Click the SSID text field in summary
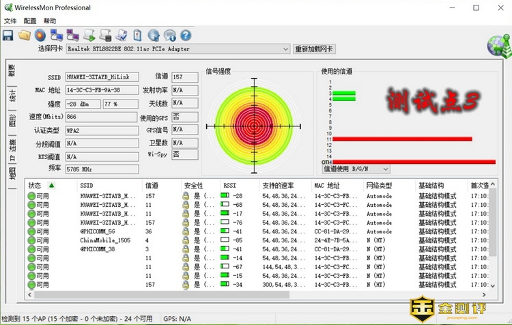Viewport: 512px width, 325px height. (x=102, y=77)
